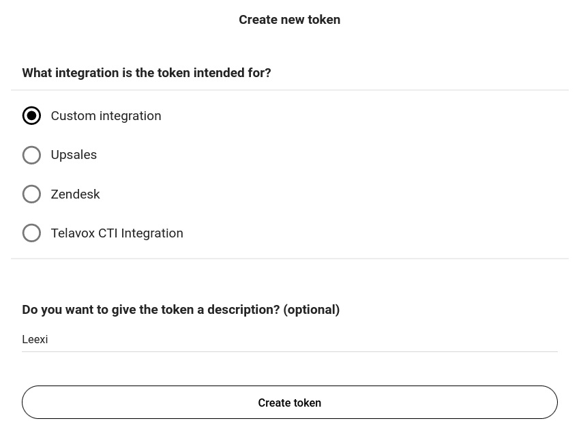Image resolution: width=583 pixels, height=436 pixels.
Task: Click the 'Telavox CTI Integration' label text
Action: coord(117,233)
